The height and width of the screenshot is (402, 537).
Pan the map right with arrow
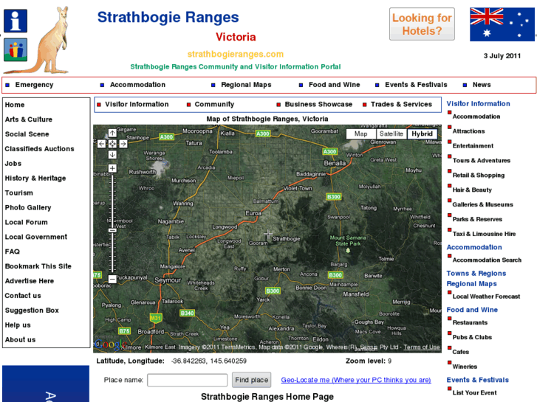[123, 144]
